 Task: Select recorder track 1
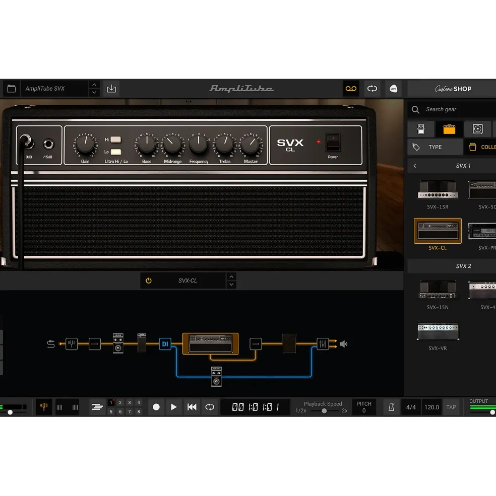pyautogui.click(x=111, y=403)
